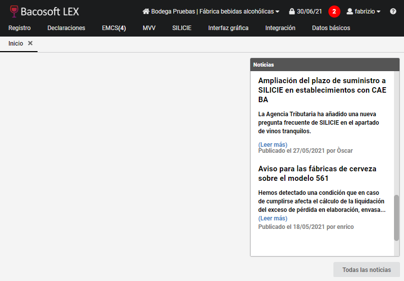Click the Noticias panel header

(324, 65)
